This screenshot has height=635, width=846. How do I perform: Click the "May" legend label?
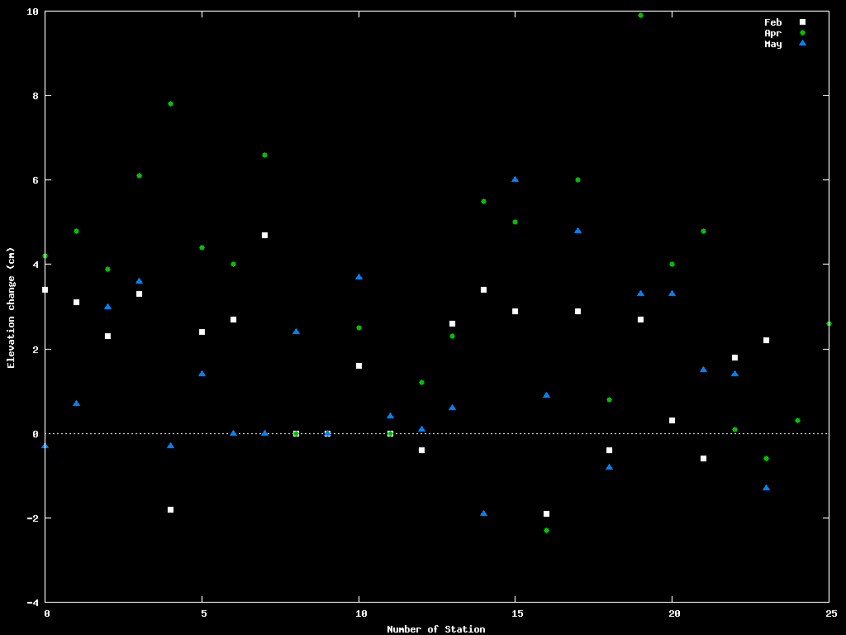click(x=772, y=44)
